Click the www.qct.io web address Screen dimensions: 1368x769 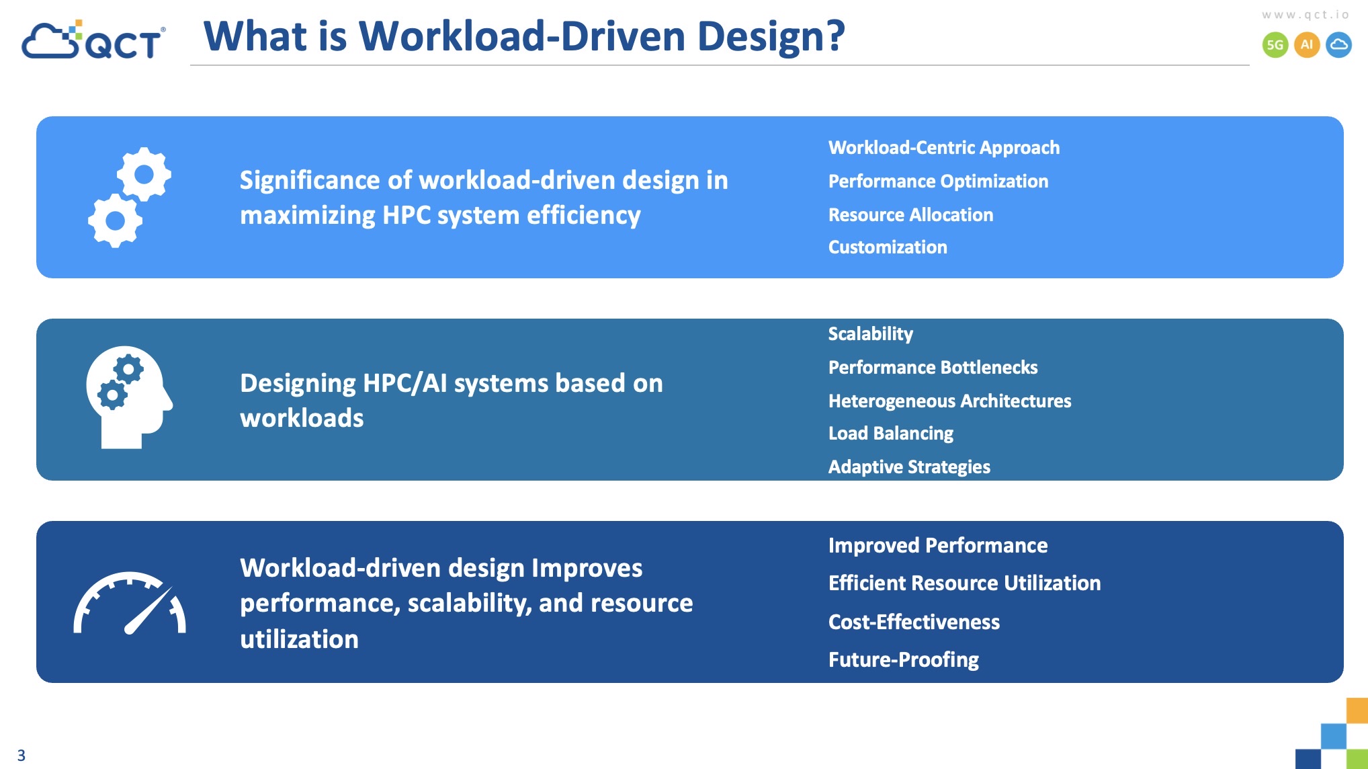pyautogui.click(x=1305, y=15)
